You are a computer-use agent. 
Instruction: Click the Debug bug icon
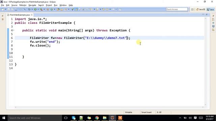point(29,9)
